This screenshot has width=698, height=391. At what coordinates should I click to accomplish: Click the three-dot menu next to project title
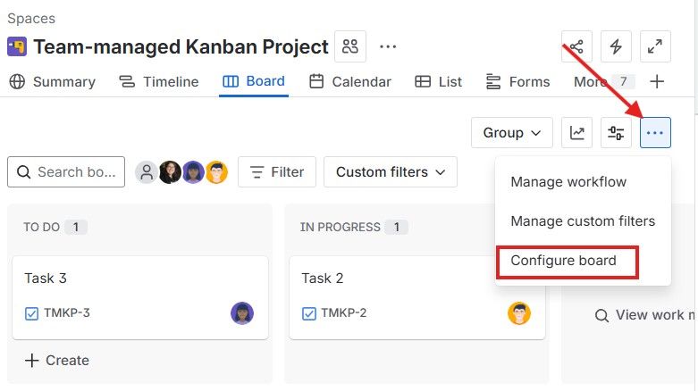(x=387, y=47)
